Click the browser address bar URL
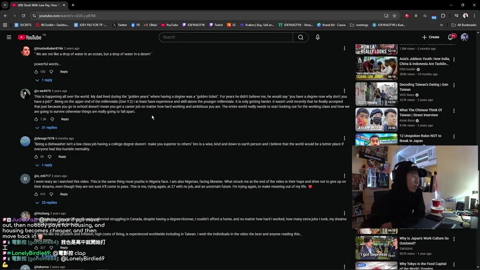This screenshot has height=270, width=480. (x=67, y=16)
